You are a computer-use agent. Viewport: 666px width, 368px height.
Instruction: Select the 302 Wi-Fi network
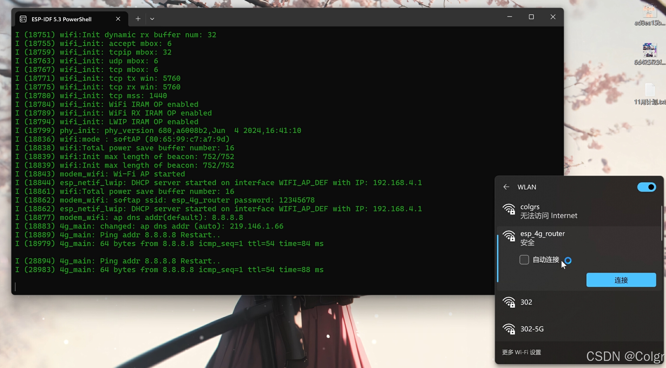point(526,302)
